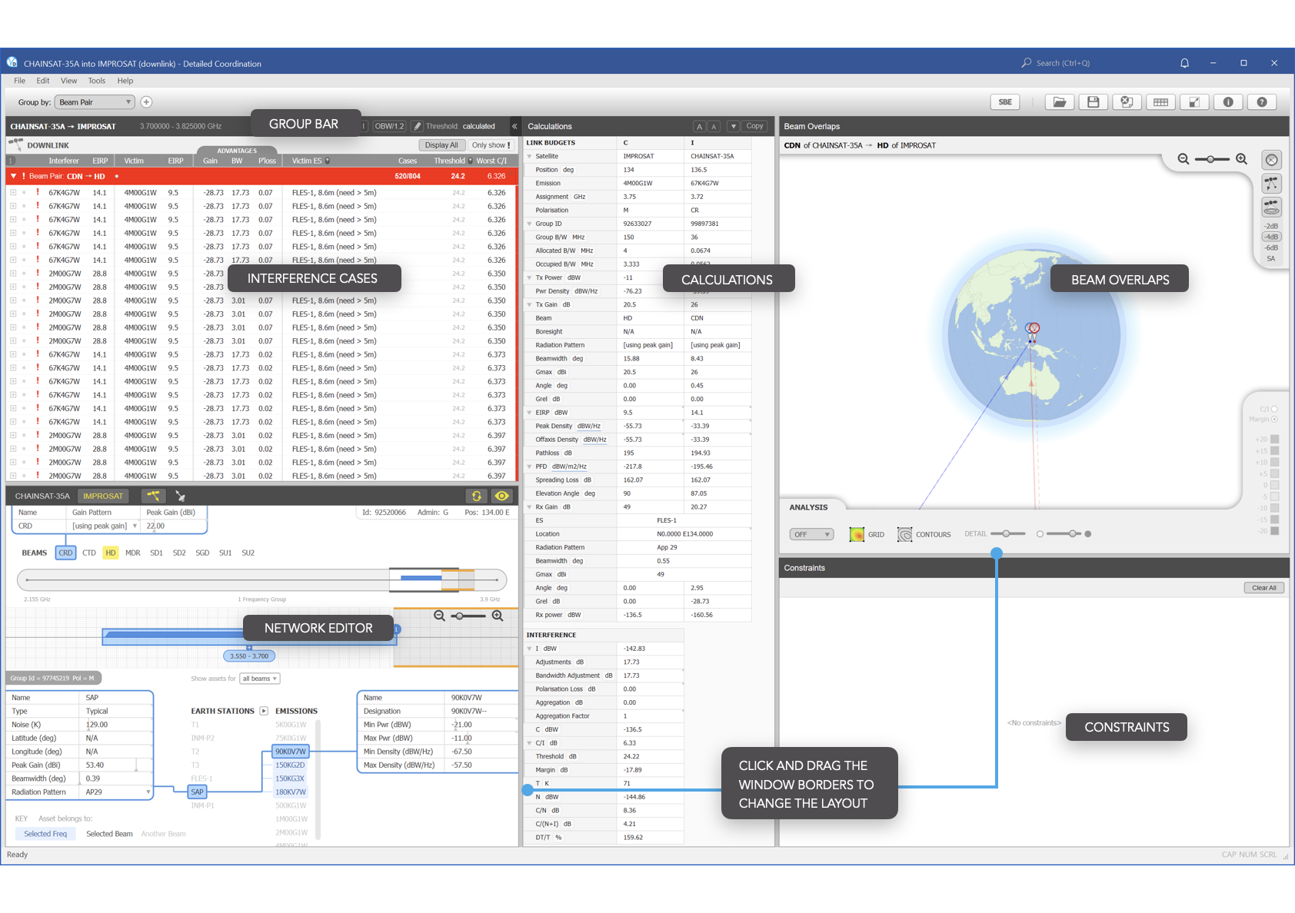Toggle the -20 margin legend box
Screen dimensions: 1295x913
point(1274,531)
